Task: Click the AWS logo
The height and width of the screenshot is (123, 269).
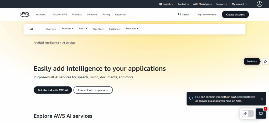Action: 25,14
